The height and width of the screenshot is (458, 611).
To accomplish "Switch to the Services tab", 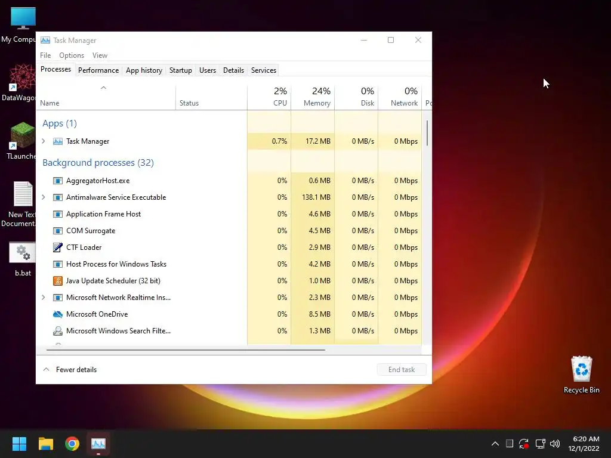I will point(263,70).
